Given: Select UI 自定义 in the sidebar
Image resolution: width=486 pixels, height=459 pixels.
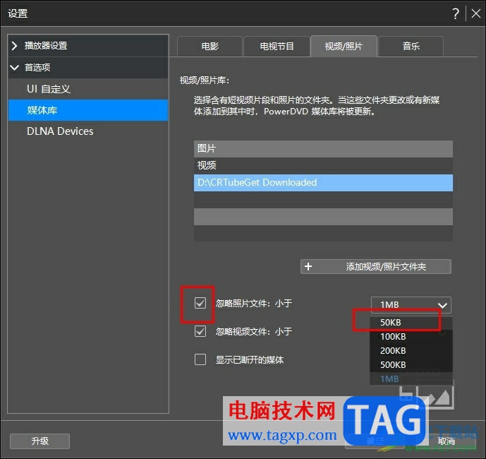Looking at the screenshot, I should pyautogui.click(x=88, y=89).
